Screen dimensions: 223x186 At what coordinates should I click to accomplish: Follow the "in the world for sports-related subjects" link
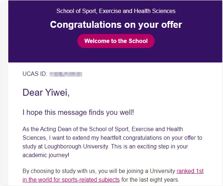tap(71, 179)
